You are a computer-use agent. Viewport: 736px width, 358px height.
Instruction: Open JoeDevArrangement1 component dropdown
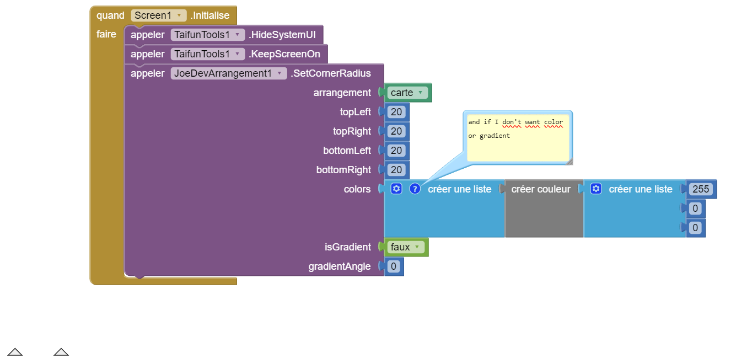(229, 73)
